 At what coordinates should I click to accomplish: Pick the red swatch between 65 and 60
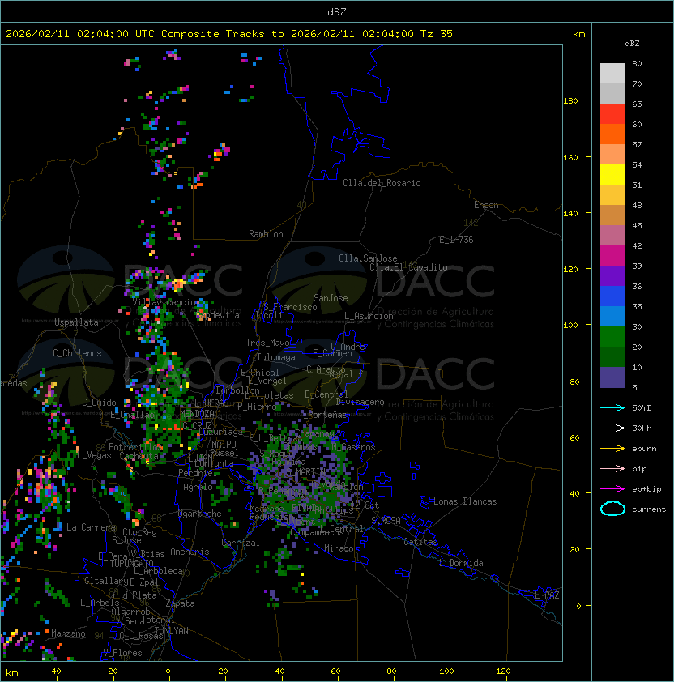pyautogui.click(x=612, y=114)
